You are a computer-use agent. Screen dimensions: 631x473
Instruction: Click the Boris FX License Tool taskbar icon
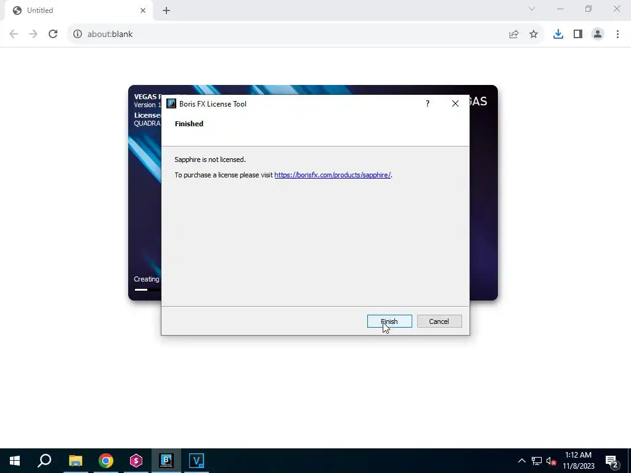[166, 461]
